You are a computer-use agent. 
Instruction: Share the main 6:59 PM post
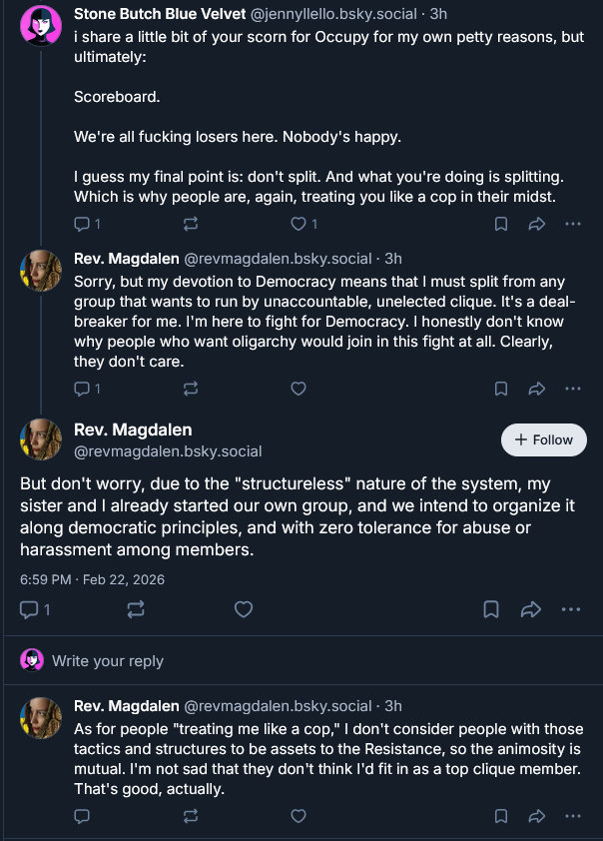531,608
